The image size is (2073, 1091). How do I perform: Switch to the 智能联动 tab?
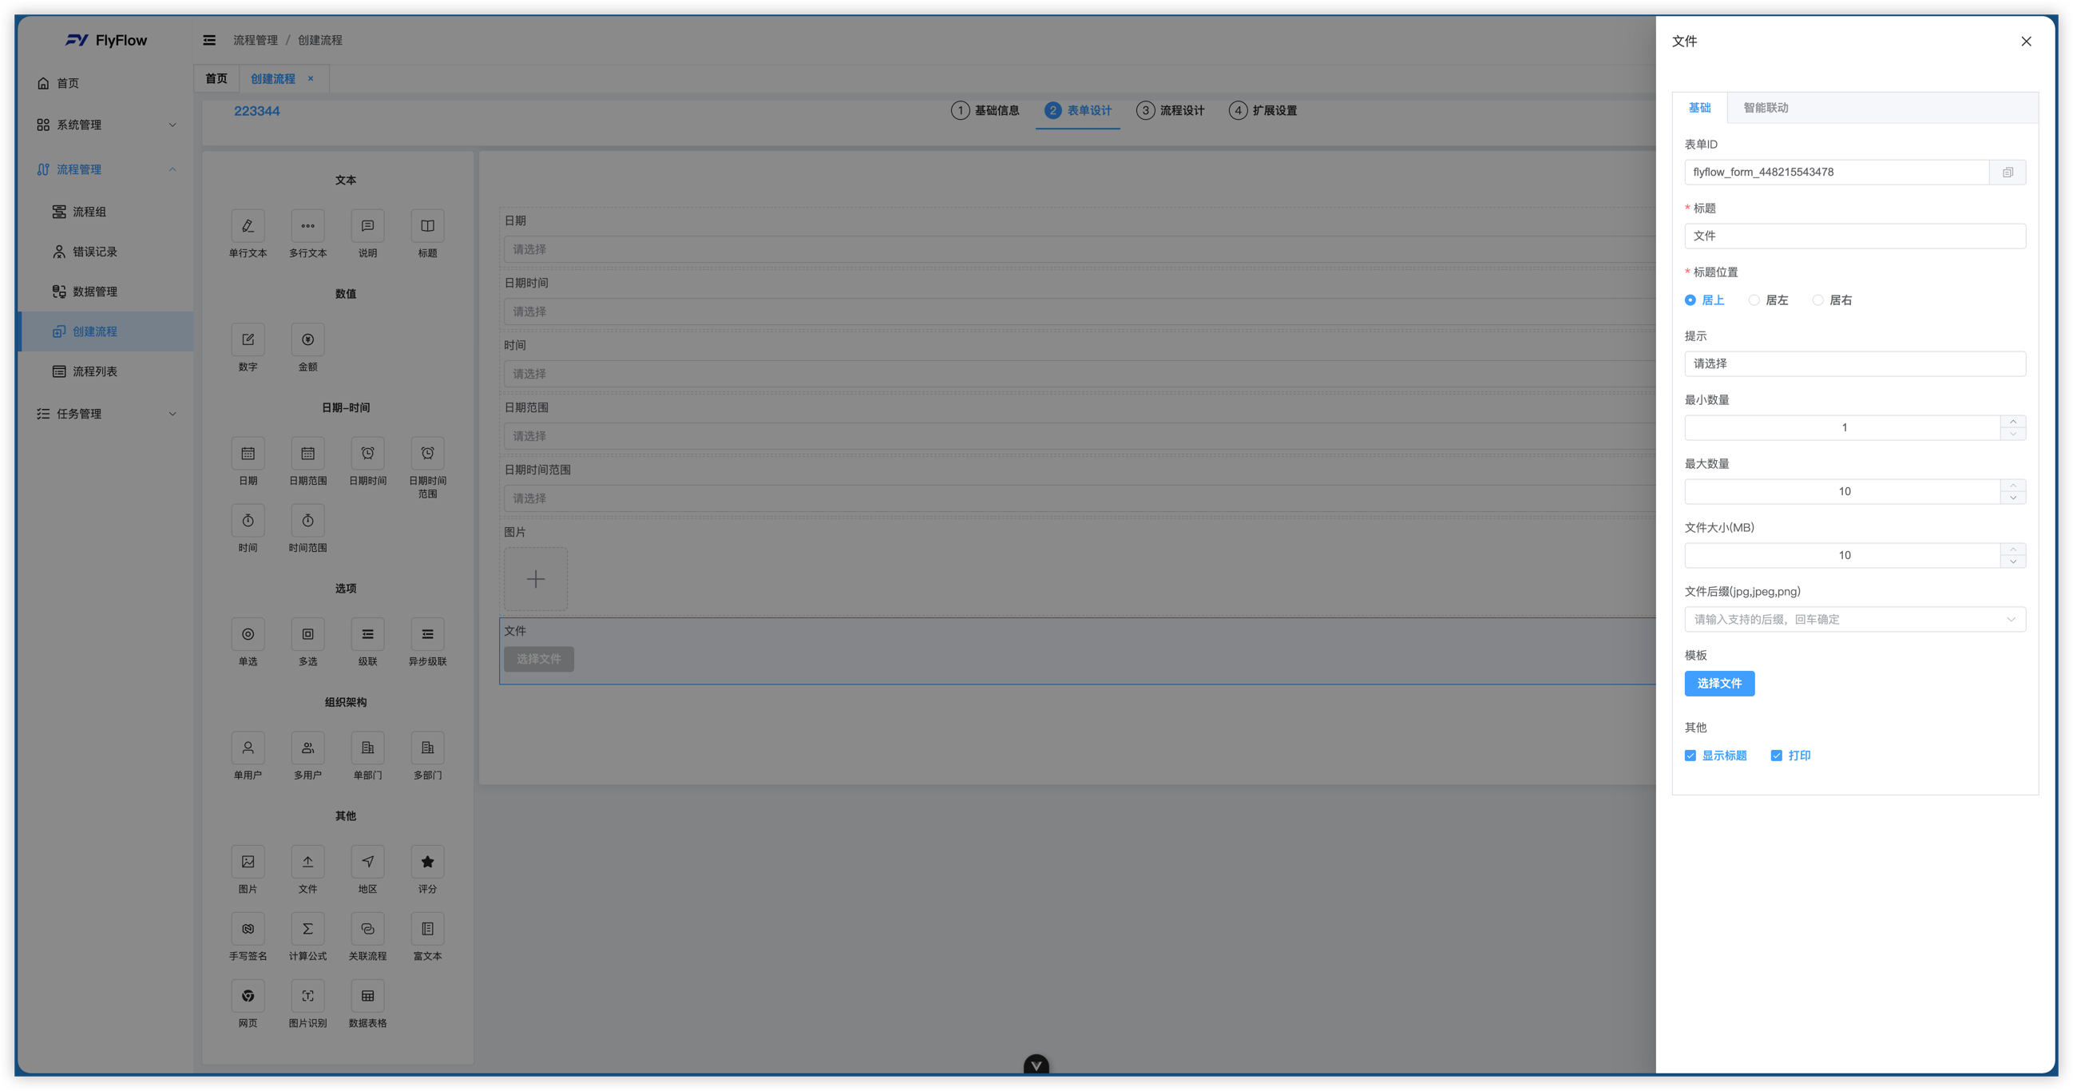[x=1766, y=108]
